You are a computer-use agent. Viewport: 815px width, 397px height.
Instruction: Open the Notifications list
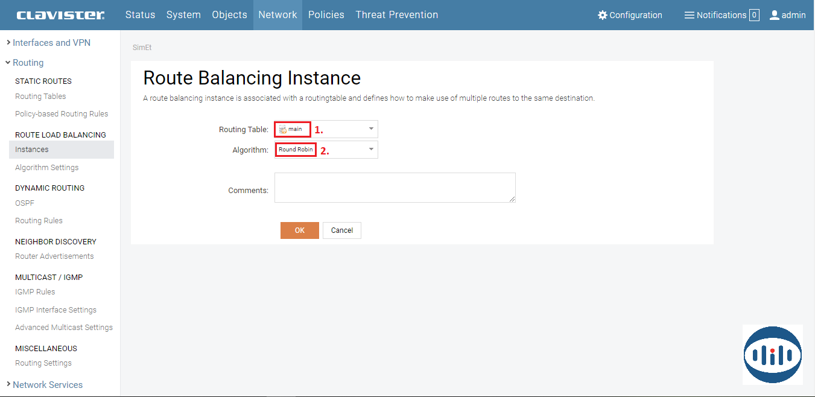[721, 15]
